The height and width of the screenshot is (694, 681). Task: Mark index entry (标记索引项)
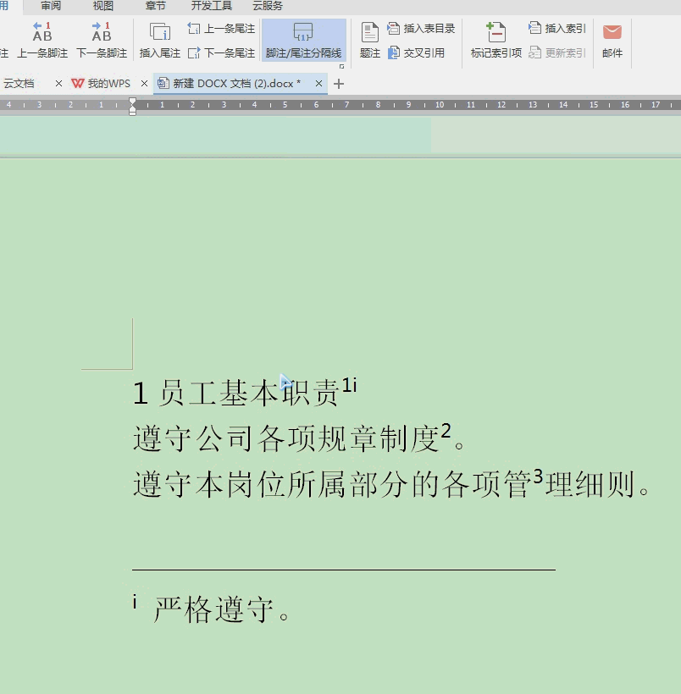pos(496,41)
